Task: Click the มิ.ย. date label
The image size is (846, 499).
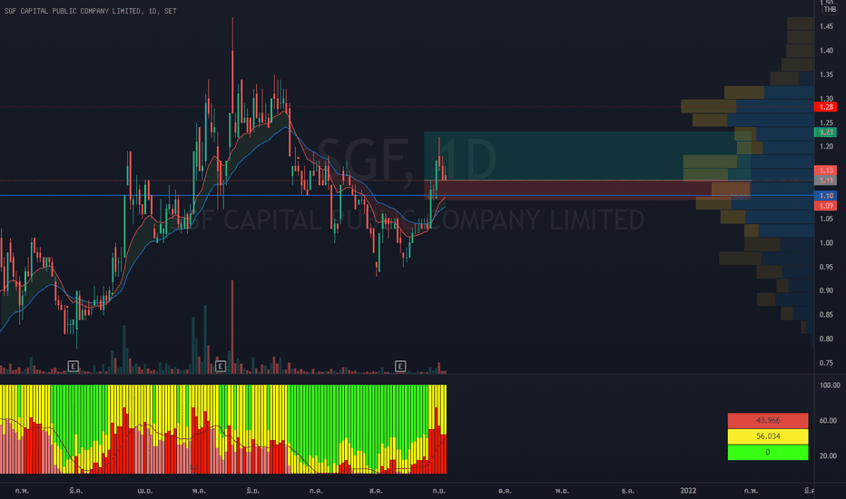Action: coord(252,491)
